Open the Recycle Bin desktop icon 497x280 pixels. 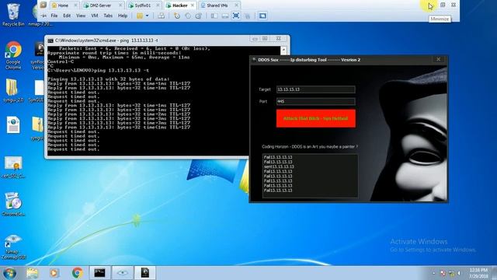click(x=12, y=15)
